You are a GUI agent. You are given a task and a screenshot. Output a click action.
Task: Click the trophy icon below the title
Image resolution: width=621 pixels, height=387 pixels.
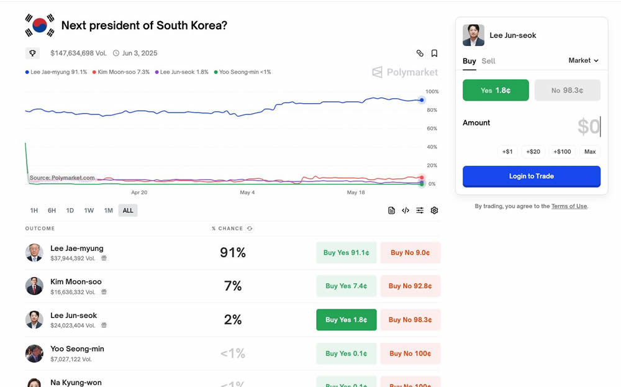pos(32,53)
